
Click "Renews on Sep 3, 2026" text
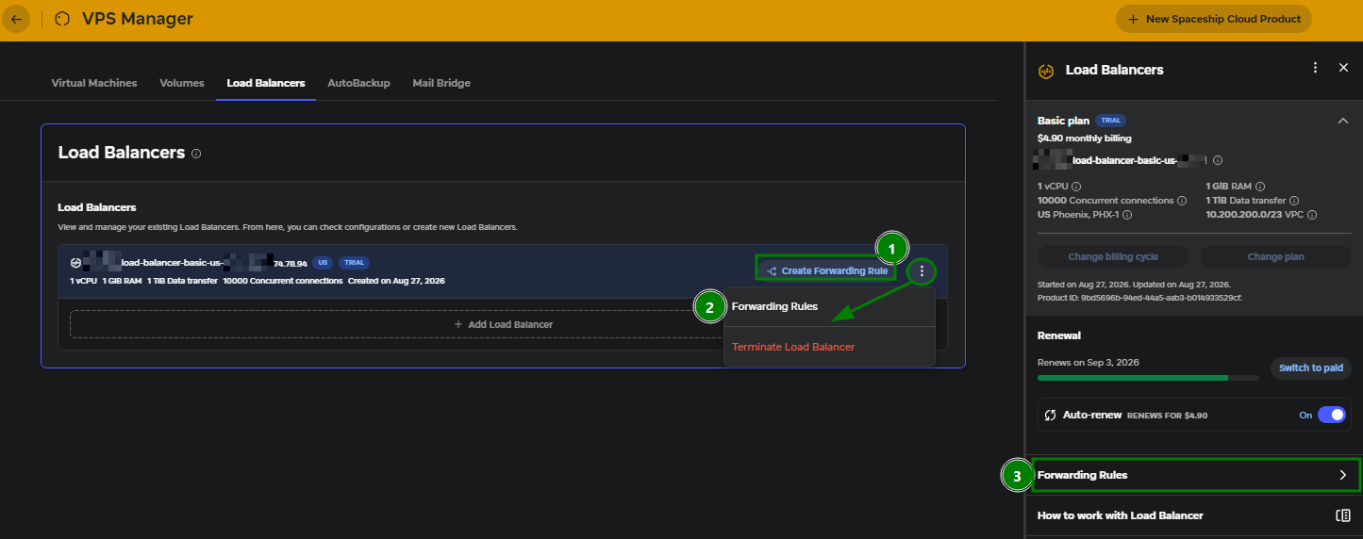coord(1088,363)
